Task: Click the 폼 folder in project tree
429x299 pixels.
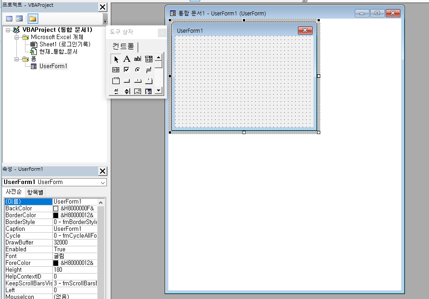Action: point(33,59)
